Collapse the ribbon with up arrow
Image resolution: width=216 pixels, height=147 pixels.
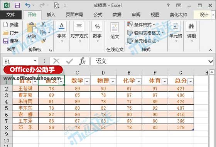click(x=210, y=50)
